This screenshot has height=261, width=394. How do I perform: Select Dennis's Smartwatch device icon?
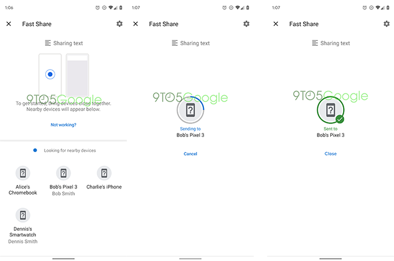(23, 215)
